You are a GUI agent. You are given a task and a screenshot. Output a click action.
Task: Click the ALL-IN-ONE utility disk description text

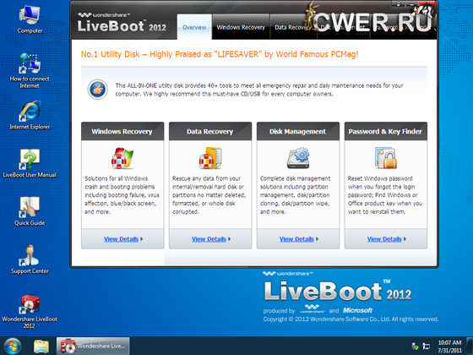pyautogui.click(x=259, y=90)
